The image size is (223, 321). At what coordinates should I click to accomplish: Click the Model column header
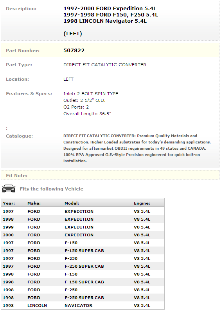[72, 203]
